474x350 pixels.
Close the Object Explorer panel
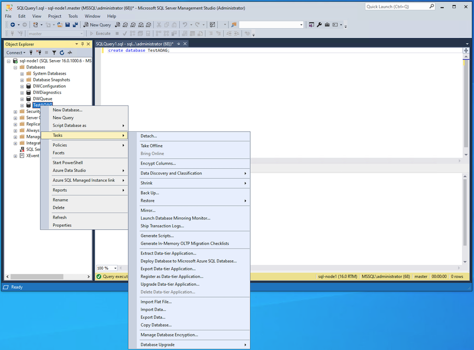pyautogui.click(x=88, y=44)
